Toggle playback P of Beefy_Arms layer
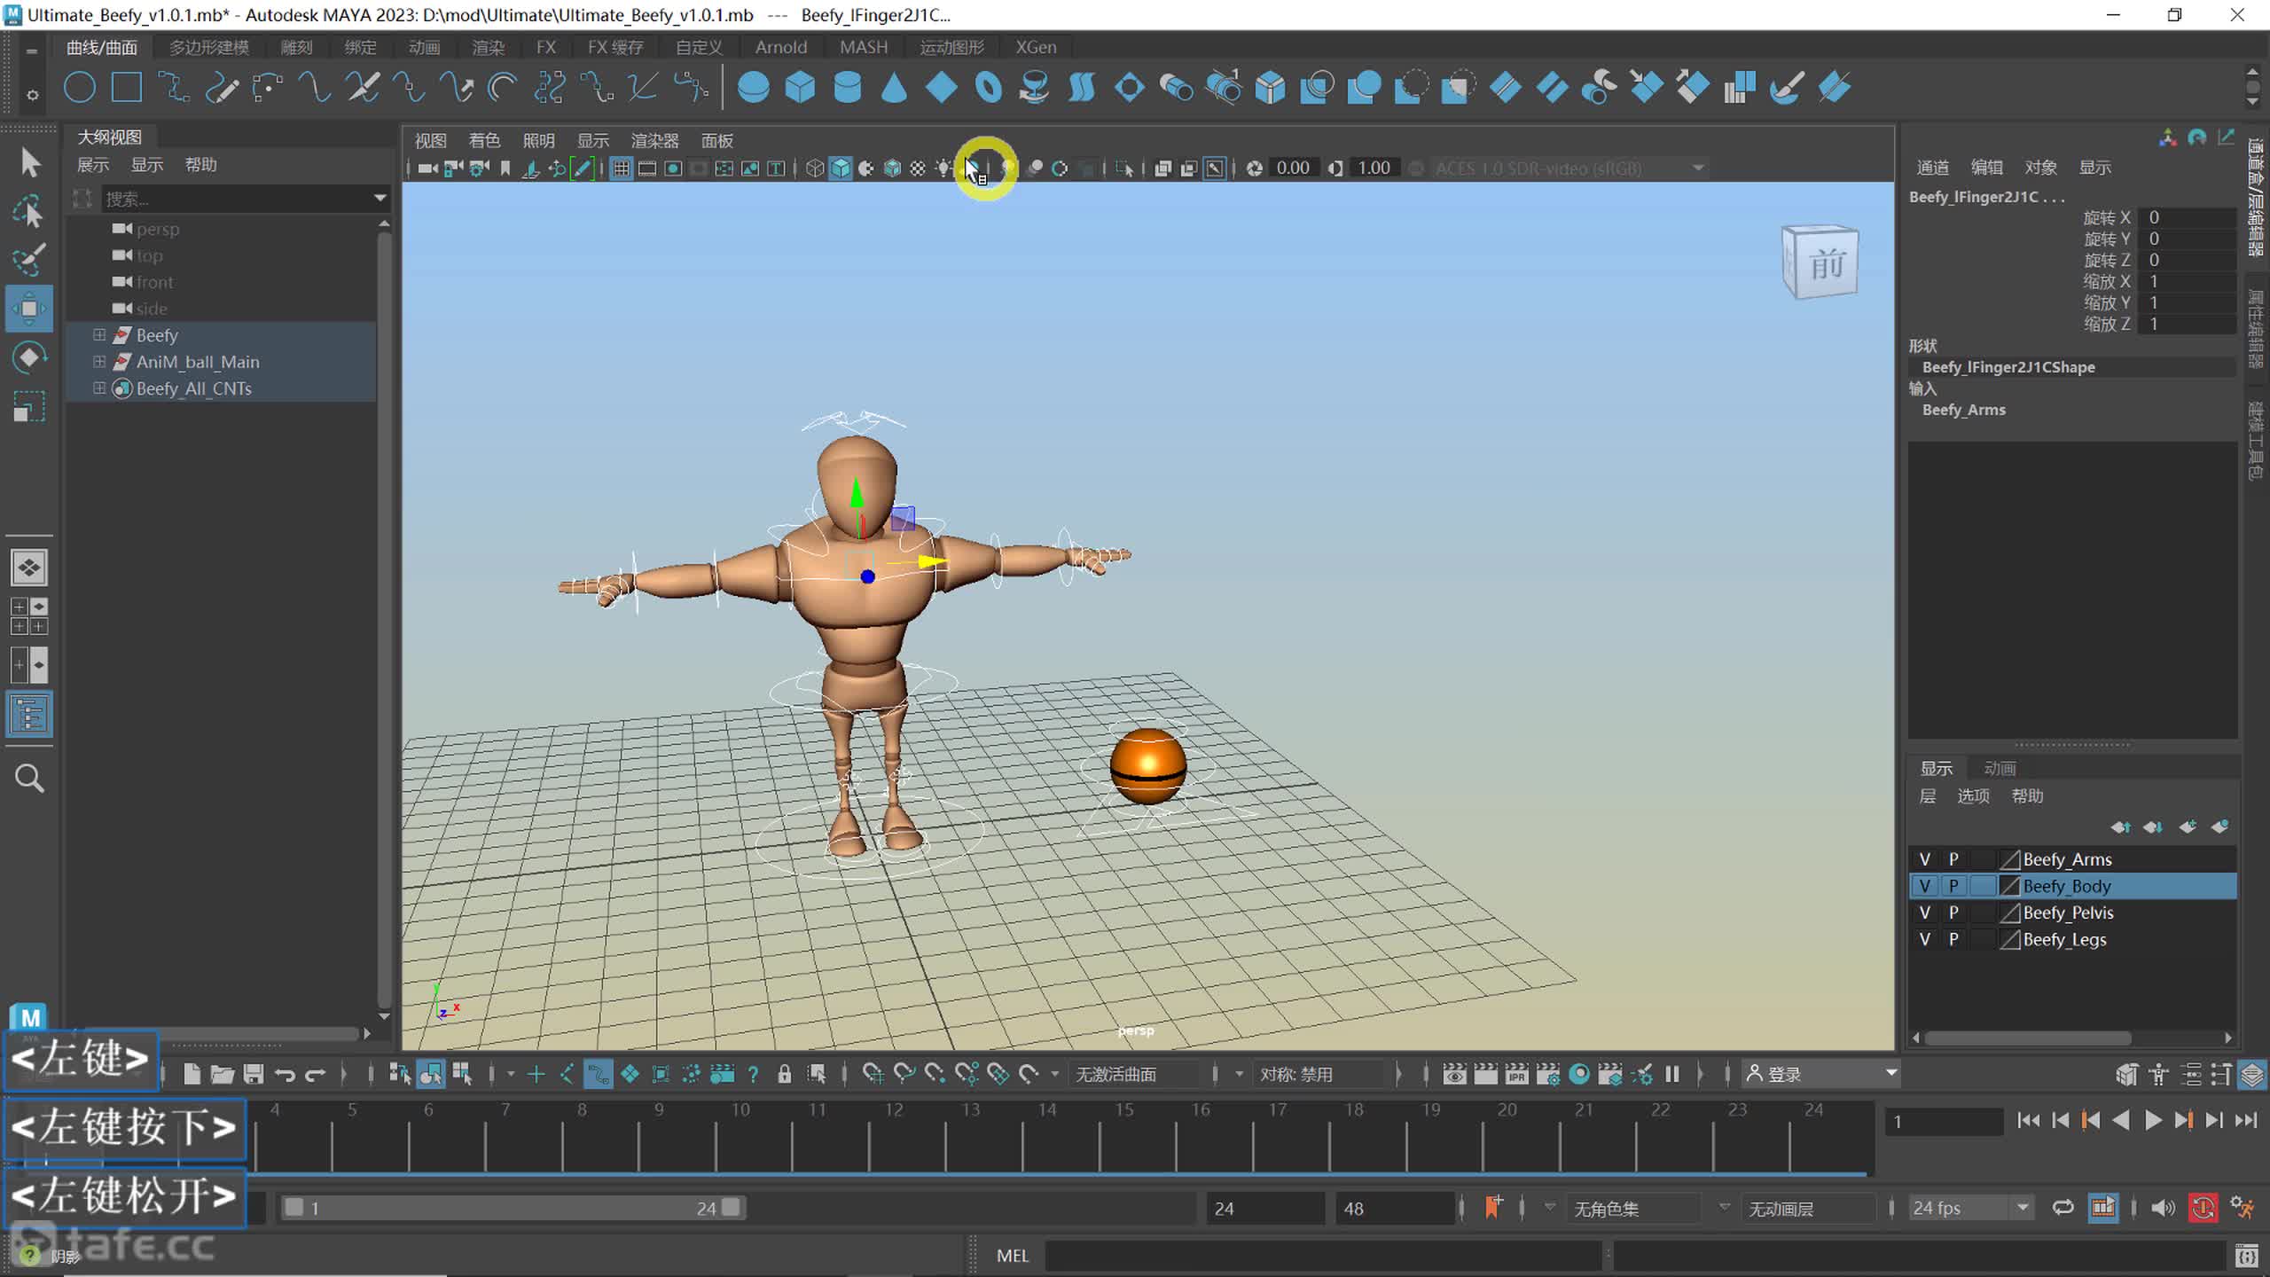The image size is (2270, 1277). tap(1953, 859)
